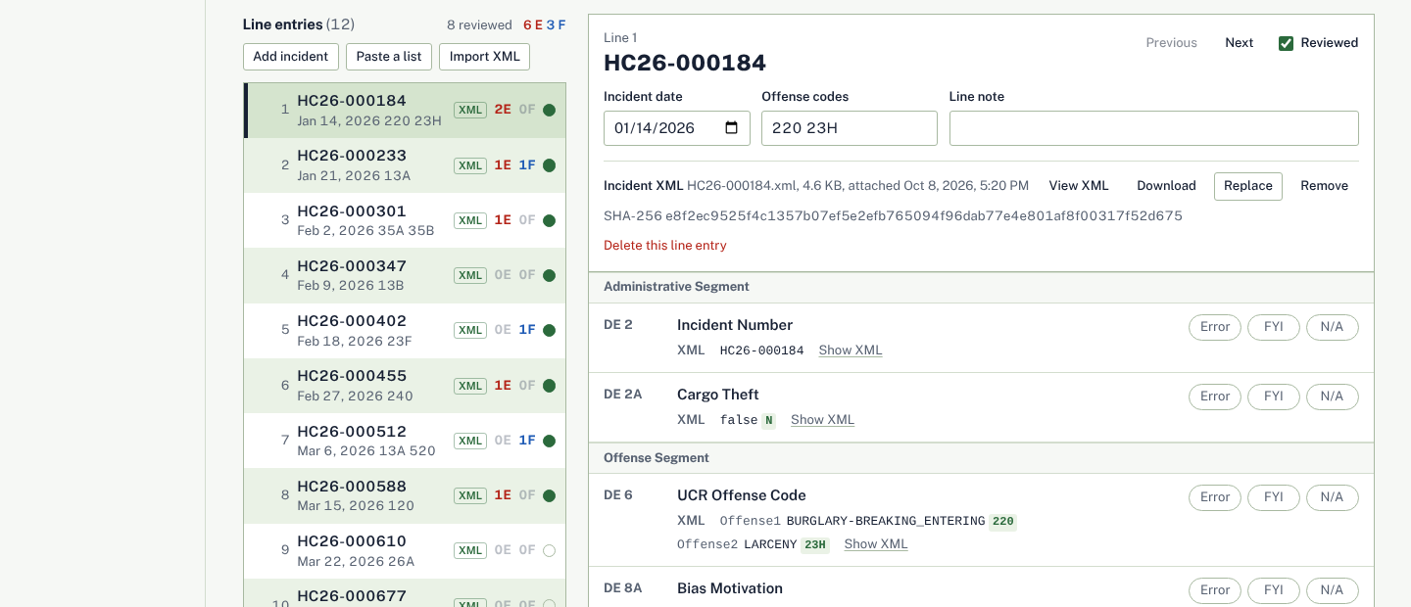This screenshot has height=607, width=1411.
Task: Click the XML badge on HC26-000184 row
Action: [470, 110]
